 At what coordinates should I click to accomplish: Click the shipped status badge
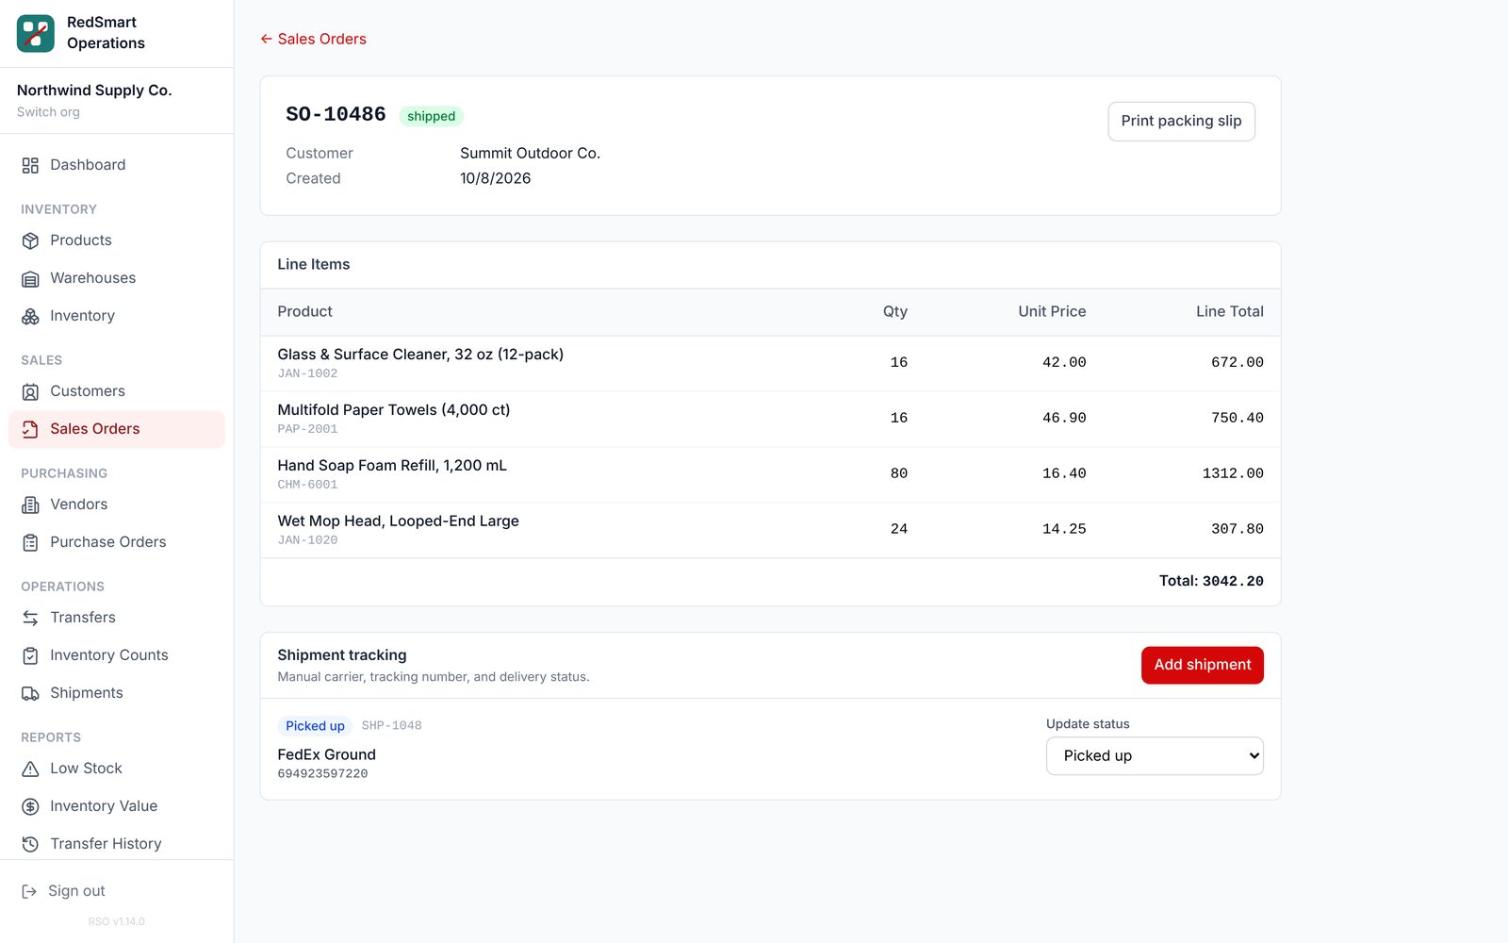click(x=431, y=116)
